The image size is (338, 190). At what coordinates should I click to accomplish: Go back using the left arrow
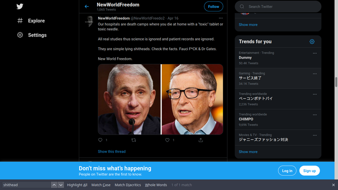[x=87, y=7]
